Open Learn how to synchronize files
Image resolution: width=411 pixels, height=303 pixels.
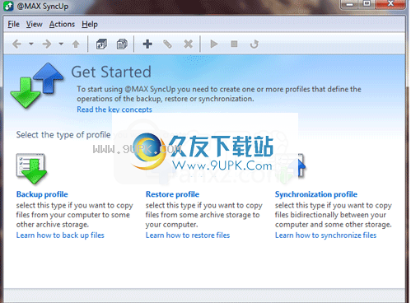(326, 235)
